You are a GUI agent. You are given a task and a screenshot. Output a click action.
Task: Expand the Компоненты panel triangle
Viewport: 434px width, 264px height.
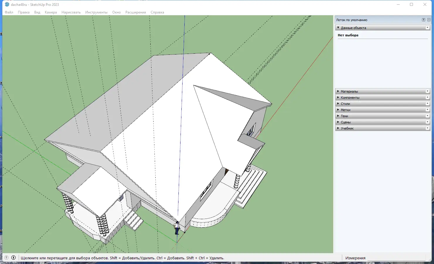click(338, 97)
